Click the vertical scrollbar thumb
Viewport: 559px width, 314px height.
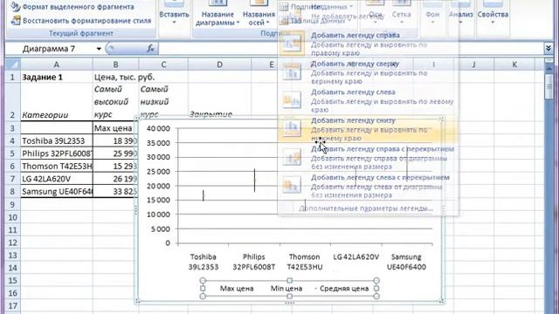pyautogui.click(x=549, y=86)
